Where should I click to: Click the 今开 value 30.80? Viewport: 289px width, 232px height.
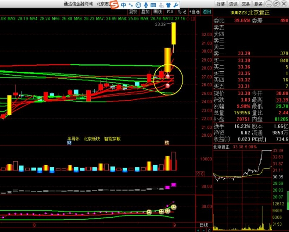coord(282,94)
